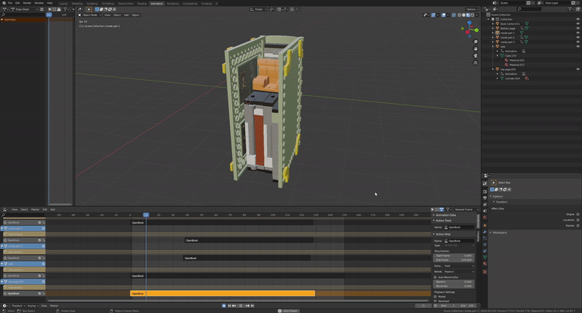The image size is (582, 313).
Task: Open the Output properties printer tab
Action: click(x=485, y=198)
